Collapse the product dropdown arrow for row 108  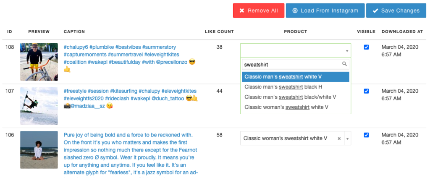pos(347,51)
